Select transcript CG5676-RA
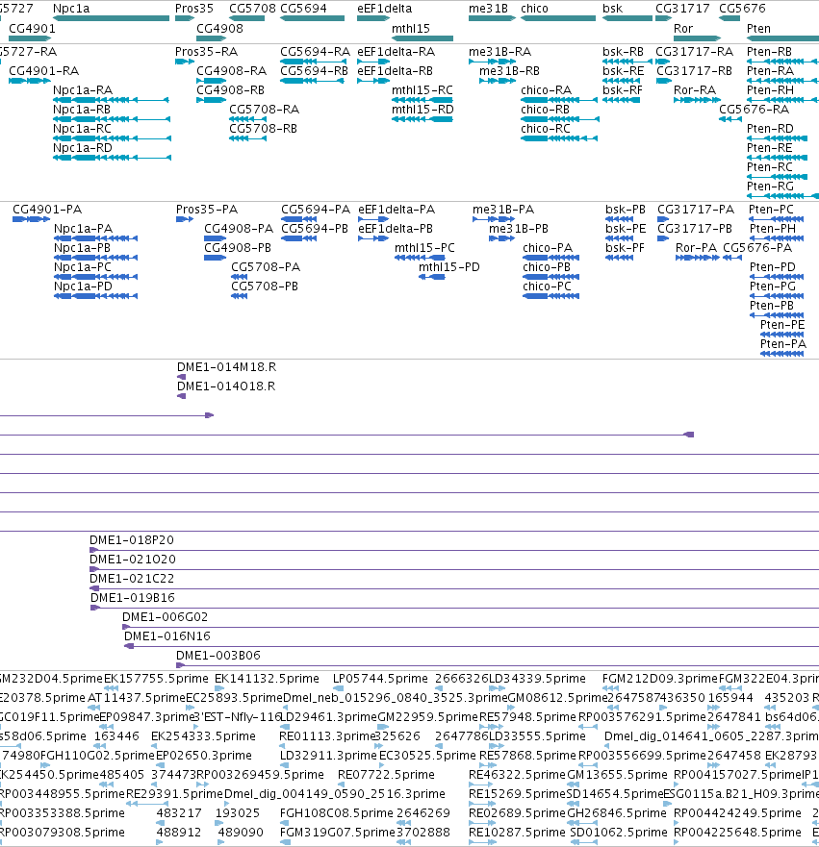The width and height of the screenshot is (819, 847). pos(754,110)
